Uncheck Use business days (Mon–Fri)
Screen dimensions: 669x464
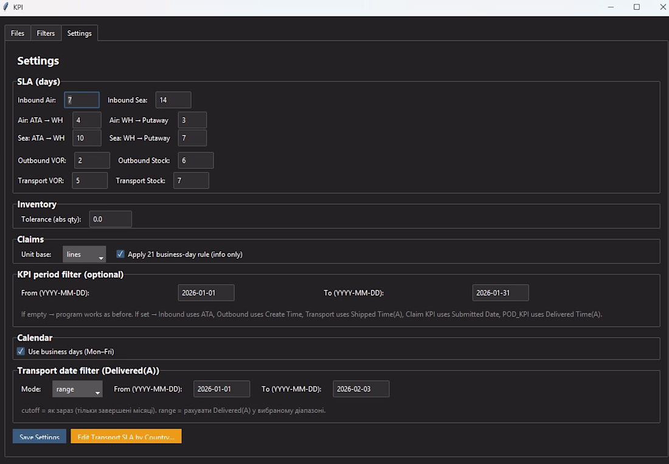(x=21, y=352)
